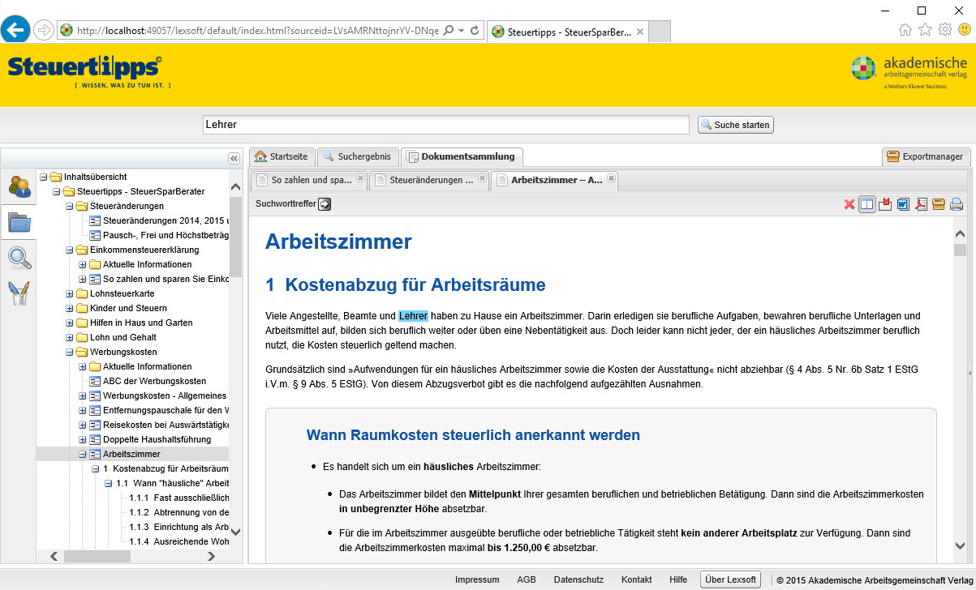
Task: Open 'So zahlen und spa...' document tab
Action: click(x=311, y=180)
